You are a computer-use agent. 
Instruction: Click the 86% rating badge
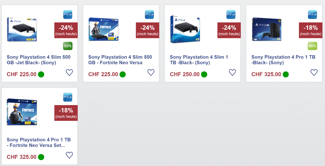pos(312,46)
